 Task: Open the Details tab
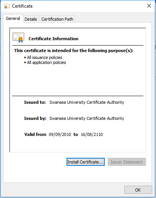[31, 19]
